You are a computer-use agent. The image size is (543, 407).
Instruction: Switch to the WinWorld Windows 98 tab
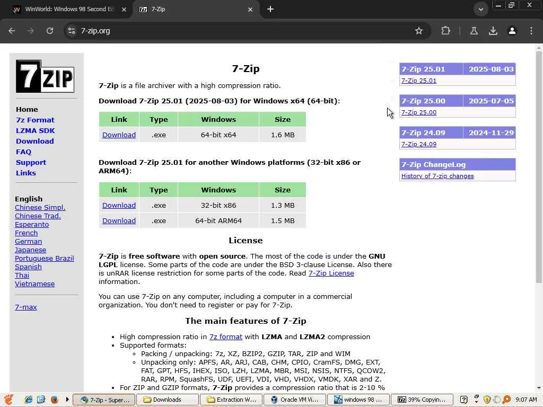(x=69, y=10)
